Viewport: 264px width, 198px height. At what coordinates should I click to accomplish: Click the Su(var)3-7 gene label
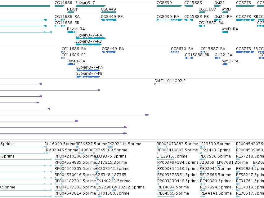coord(85,3)
